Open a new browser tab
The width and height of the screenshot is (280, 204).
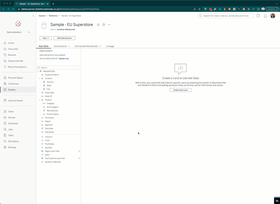point(53,4)
